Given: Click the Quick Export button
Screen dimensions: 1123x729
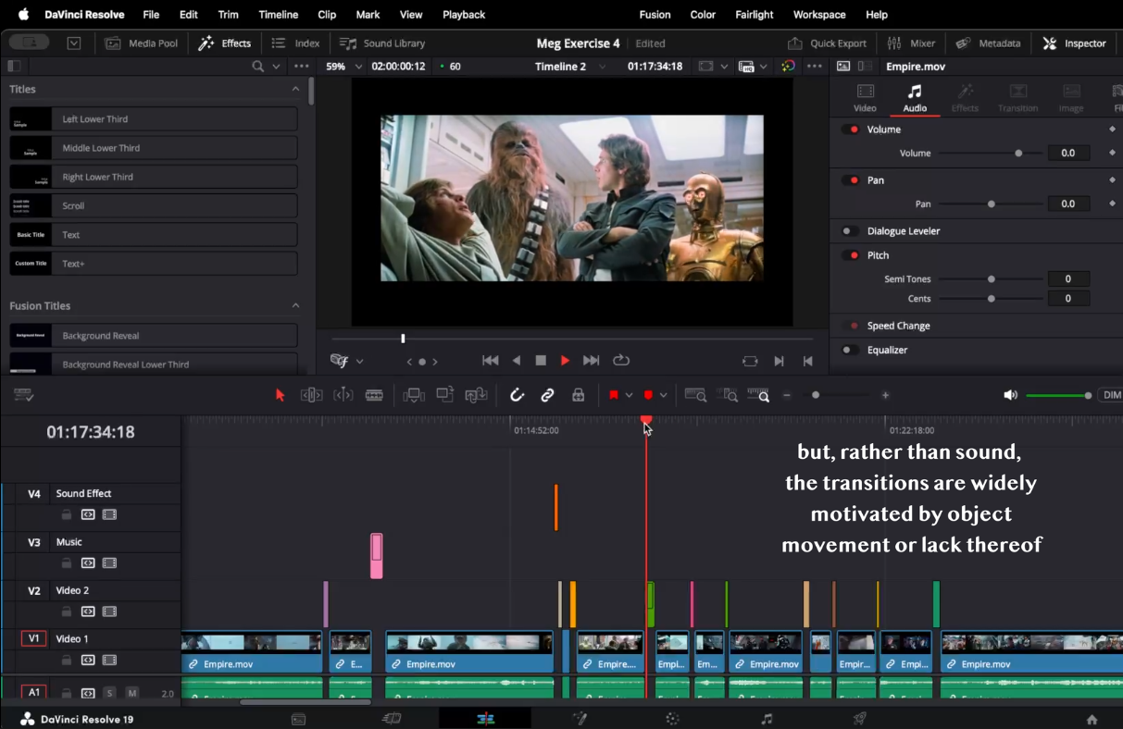Looking at the screenshot, I should [x=828, y=43].
